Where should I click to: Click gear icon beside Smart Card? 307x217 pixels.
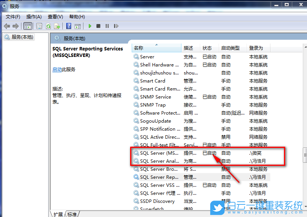(136, 81)
